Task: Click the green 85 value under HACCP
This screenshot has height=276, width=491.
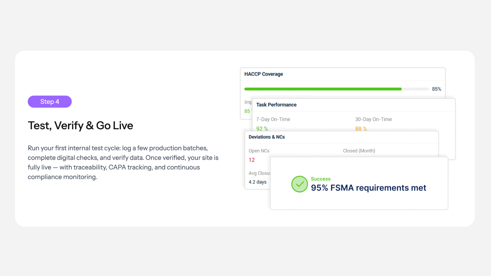Action: point(247,111)
